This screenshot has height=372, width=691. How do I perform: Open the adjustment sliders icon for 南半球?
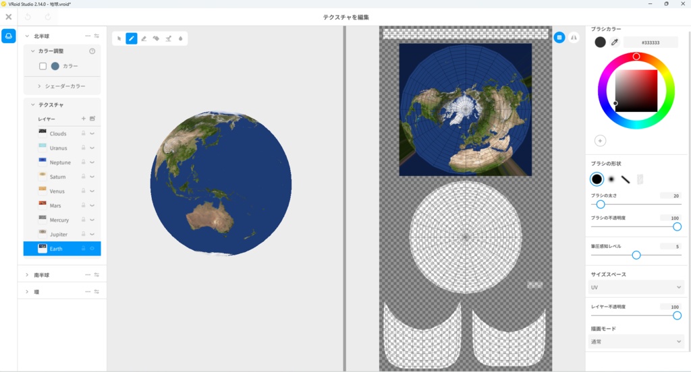click(x=96, y=275)
